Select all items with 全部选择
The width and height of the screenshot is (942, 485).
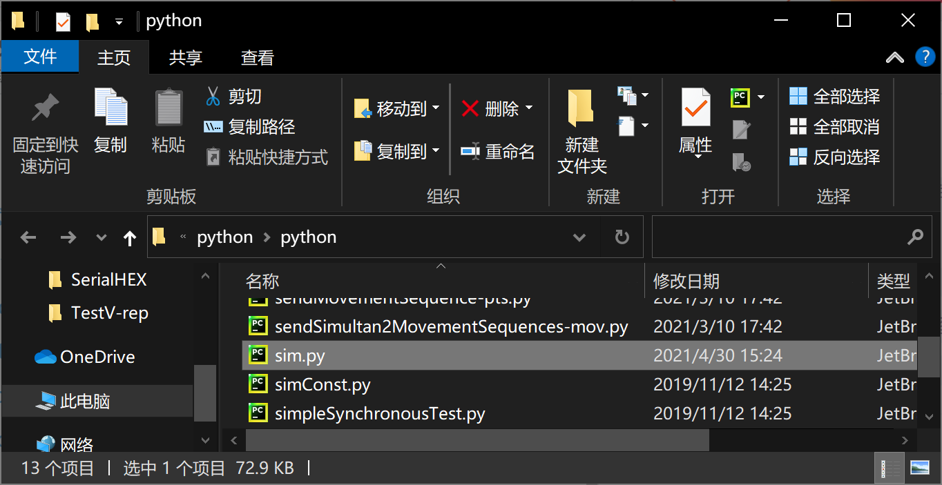point(835,97)
